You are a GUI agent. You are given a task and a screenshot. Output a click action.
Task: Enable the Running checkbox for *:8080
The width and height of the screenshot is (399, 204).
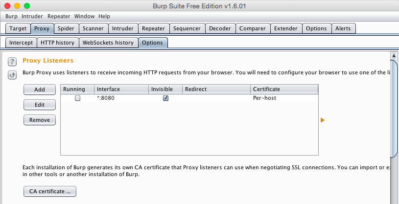coord(77,98)
